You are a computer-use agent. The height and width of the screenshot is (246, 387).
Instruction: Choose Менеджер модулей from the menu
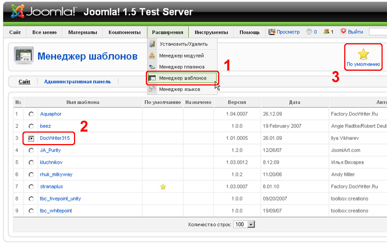tap(182, 55)
